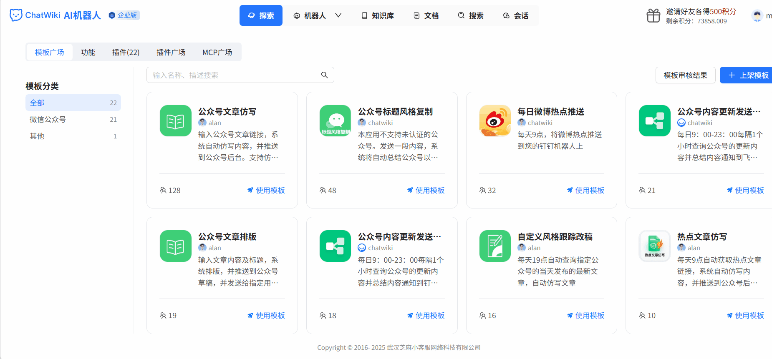Image resolution: width=772 pixels, height=359 pixels.
Task: Open the user avatar in header
Action: pyautogui.click(x=757, y=16)
